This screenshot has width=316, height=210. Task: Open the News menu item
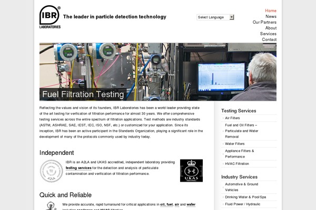click(x=271, y=16)
